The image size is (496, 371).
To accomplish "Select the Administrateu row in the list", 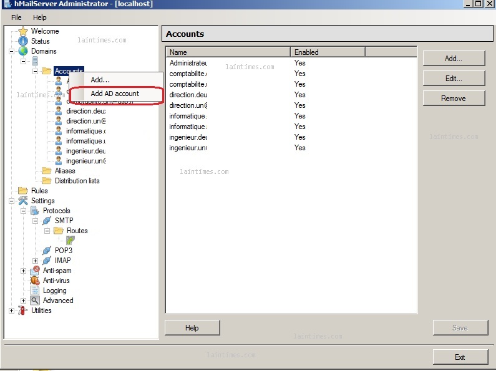I will tap(291, 63).
